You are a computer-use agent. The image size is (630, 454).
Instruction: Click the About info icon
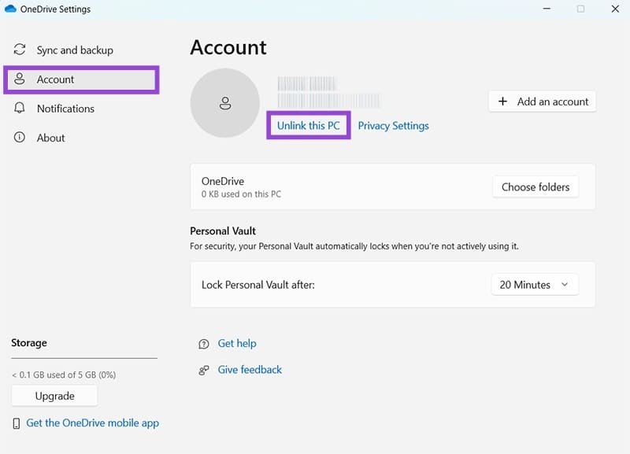20,138
